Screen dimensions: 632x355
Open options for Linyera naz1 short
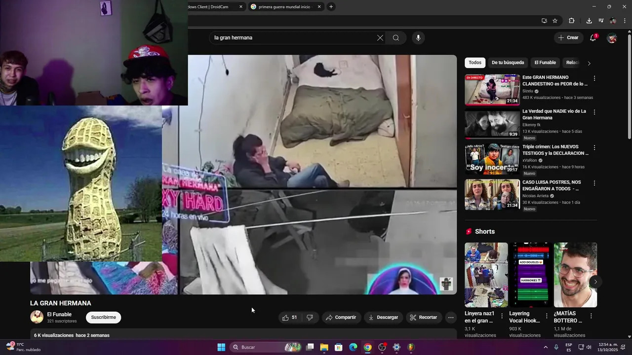[502, 316]
